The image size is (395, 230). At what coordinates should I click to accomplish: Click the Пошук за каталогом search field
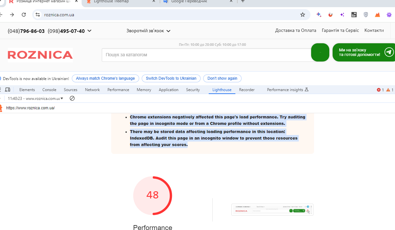[x=206, y=55]
